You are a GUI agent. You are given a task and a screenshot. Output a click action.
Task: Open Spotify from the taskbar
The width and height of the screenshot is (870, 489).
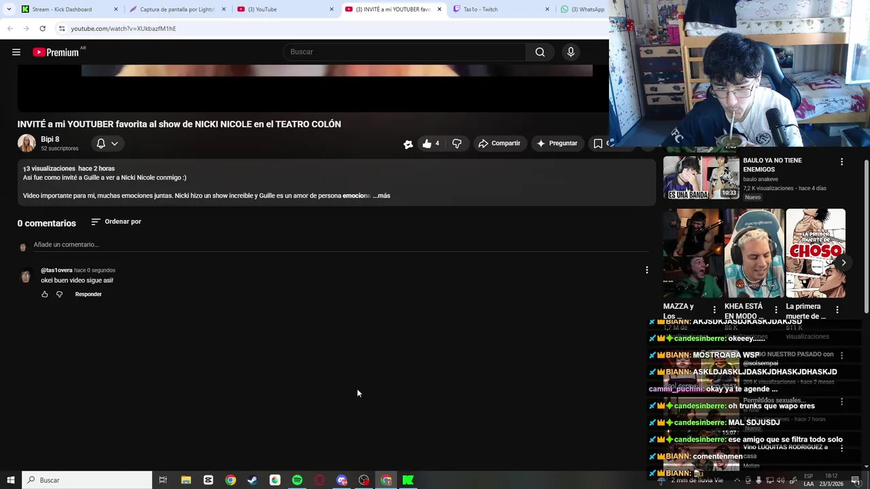(297, 480)
